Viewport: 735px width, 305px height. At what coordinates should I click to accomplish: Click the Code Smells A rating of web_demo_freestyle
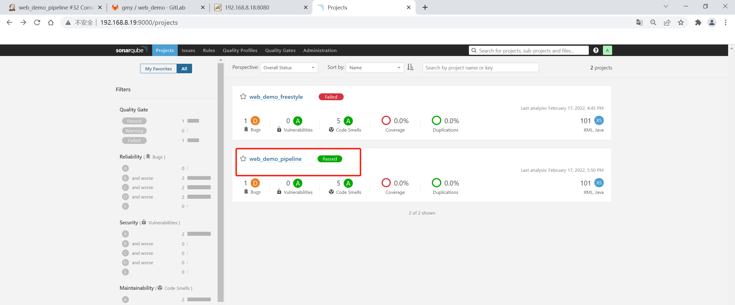pyautogui.click(x=348, y=121)
